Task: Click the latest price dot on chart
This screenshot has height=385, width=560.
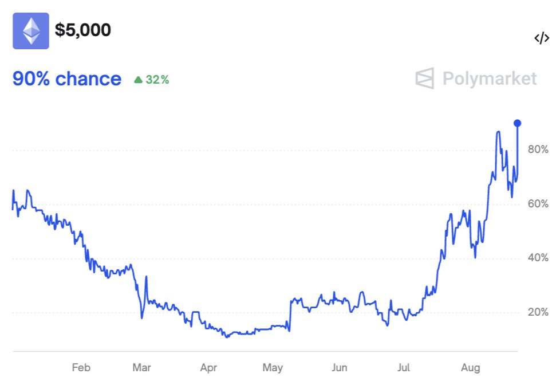Action: (517, 122)
